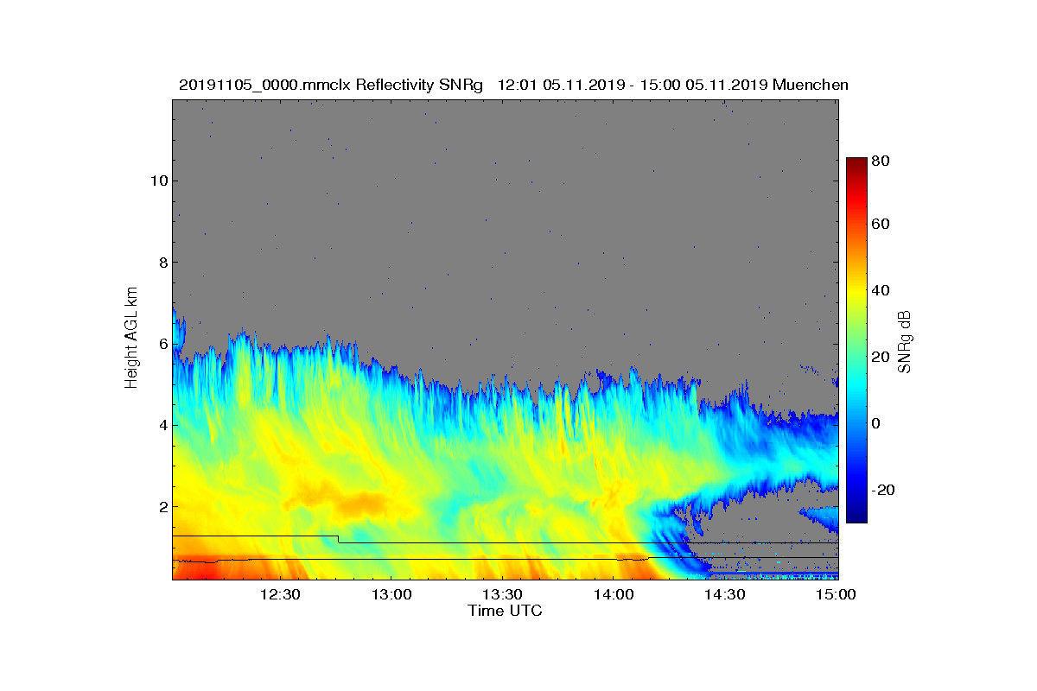Image resolution: width=1037 pixels, height=691 pixels.
Task: Click the plot title text at top
Action: click(513, 85)
